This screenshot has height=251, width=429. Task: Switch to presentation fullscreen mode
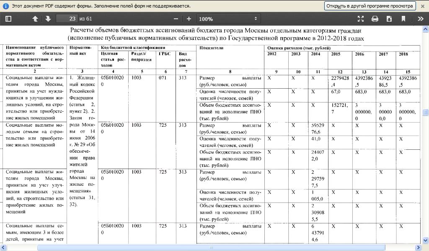pyautogui.click(x=361, y=19)
